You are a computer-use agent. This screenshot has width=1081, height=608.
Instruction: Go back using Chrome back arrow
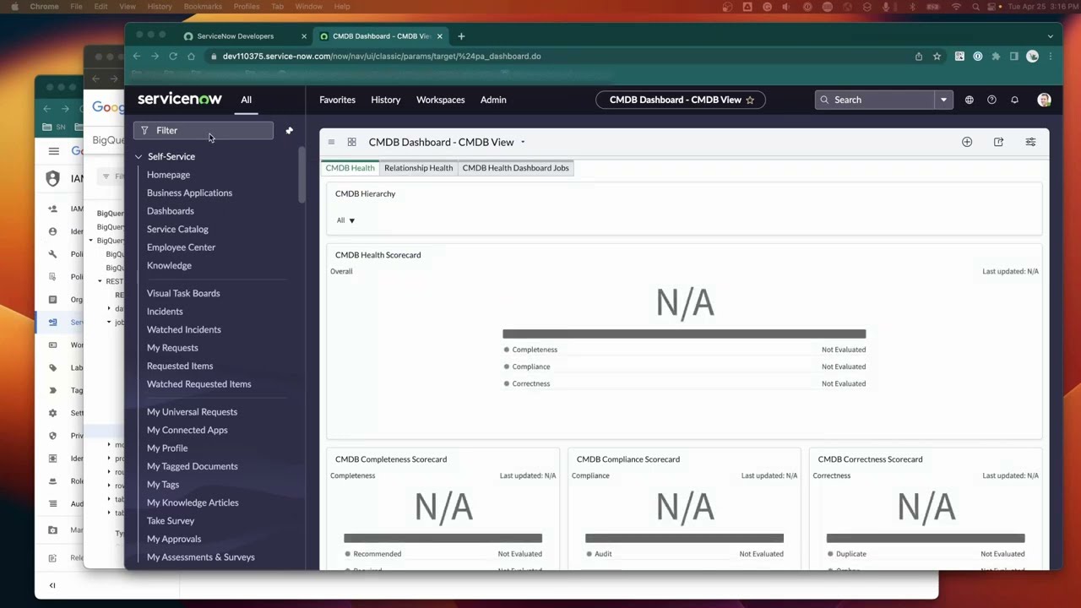point(137,57)
